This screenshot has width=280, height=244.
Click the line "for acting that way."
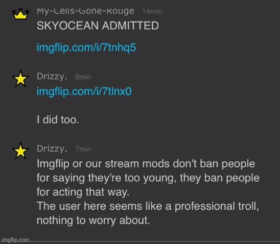point(83,192)
